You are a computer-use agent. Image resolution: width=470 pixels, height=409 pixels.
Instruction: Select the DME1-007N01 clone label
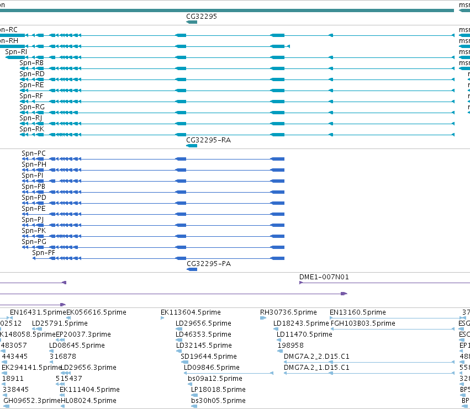tap(324, 277)
